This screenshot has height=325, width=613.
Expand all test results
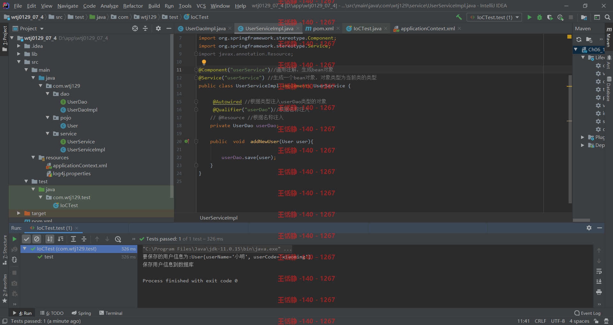coord(73,239)
